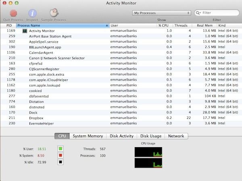Click the upper CPU Usage graph
The image size is (242, 181).
point(148,152)
